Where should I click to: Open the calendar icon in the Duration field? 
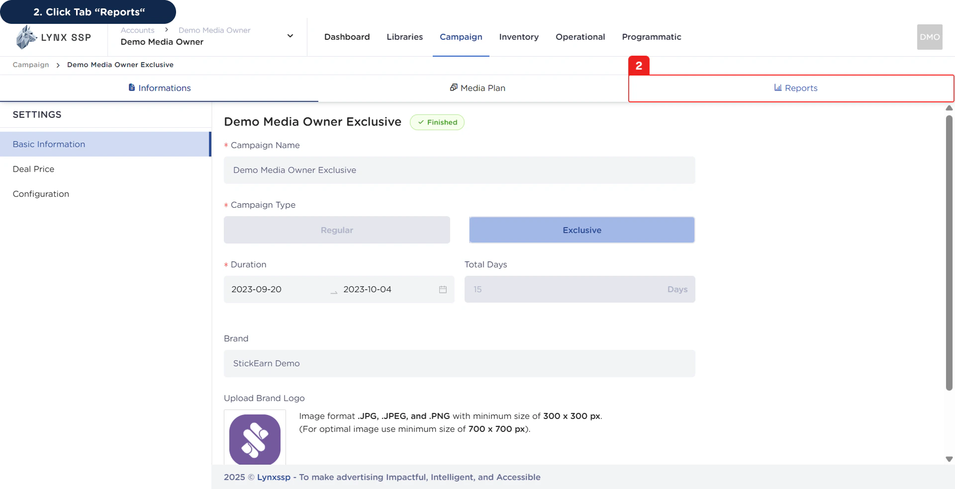pos(442,289)
